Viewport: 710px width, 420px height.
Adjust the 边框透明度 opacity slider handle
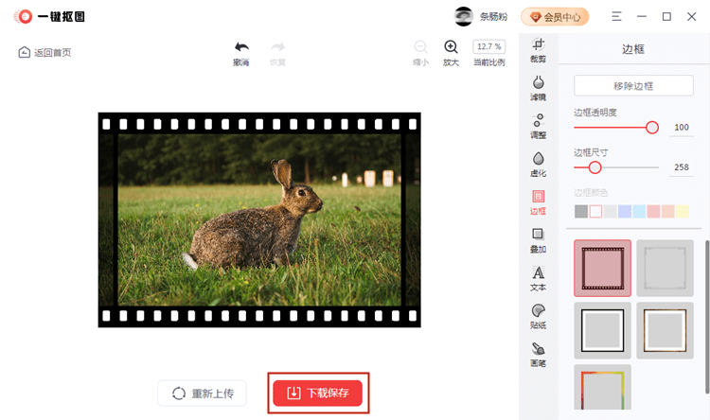(652, 128)
